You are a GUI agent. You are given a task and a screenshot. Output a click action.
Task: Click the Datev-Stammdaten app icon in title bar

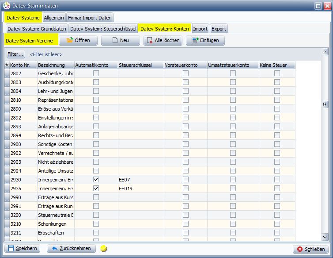pos(6,6)
